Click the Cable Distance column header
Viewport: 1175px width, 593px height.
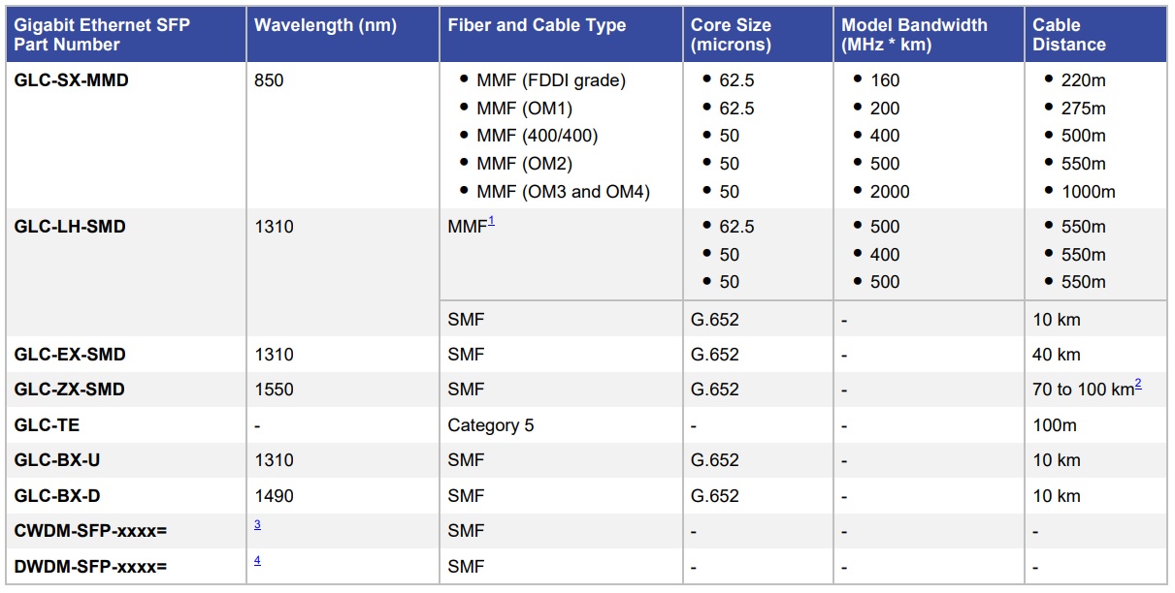pos(1068,35)
